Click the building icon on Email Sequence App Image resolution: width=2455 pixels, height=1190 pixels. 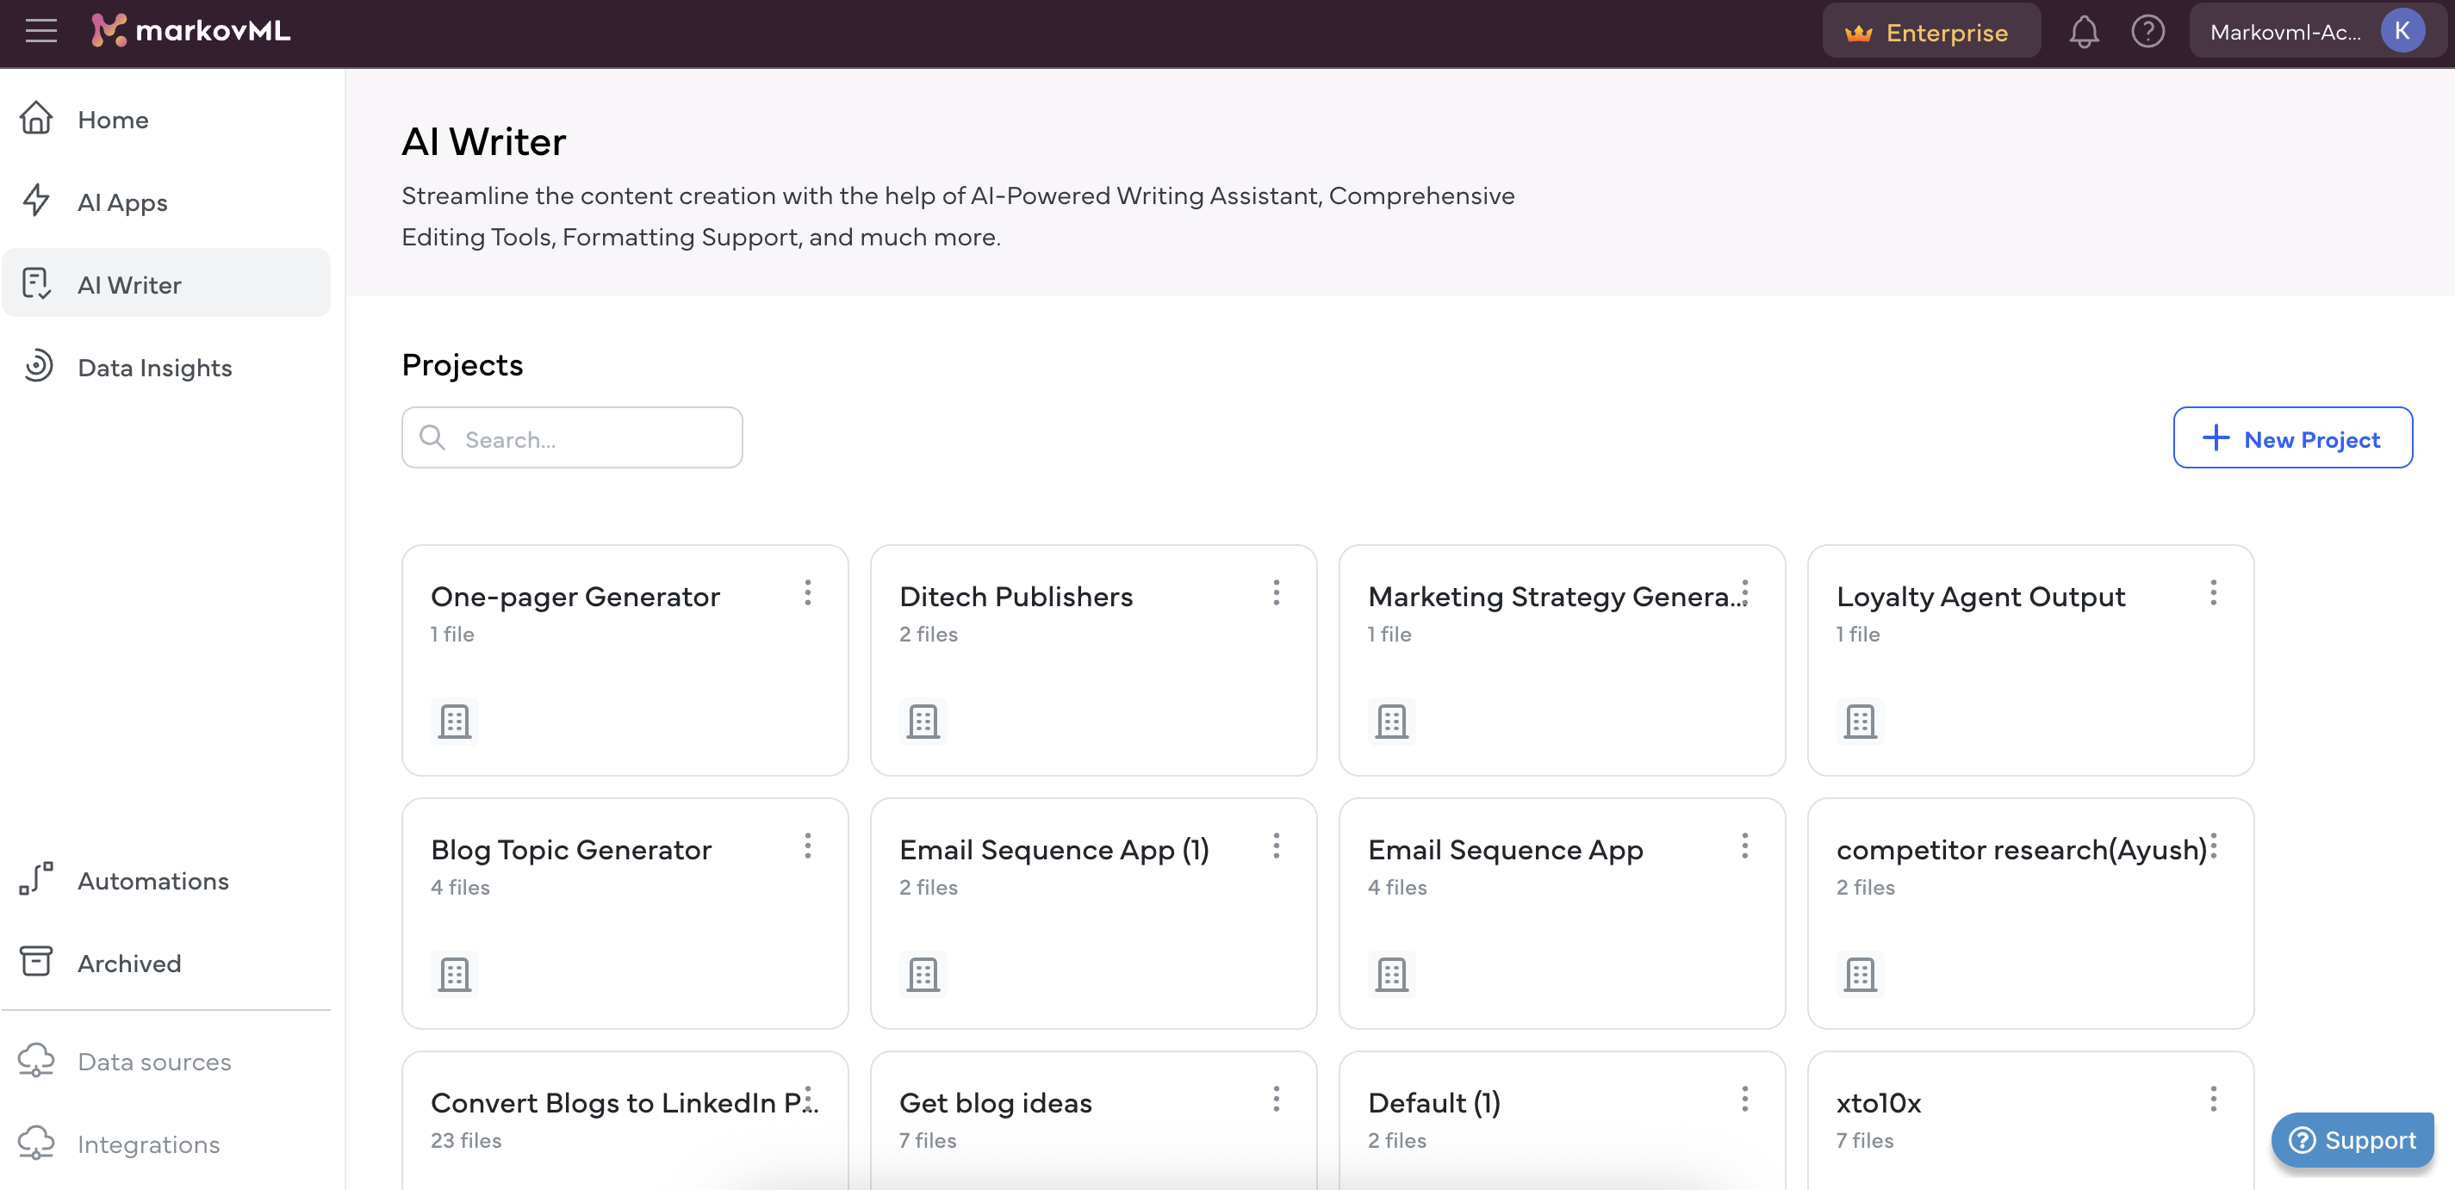point(1391,974)
